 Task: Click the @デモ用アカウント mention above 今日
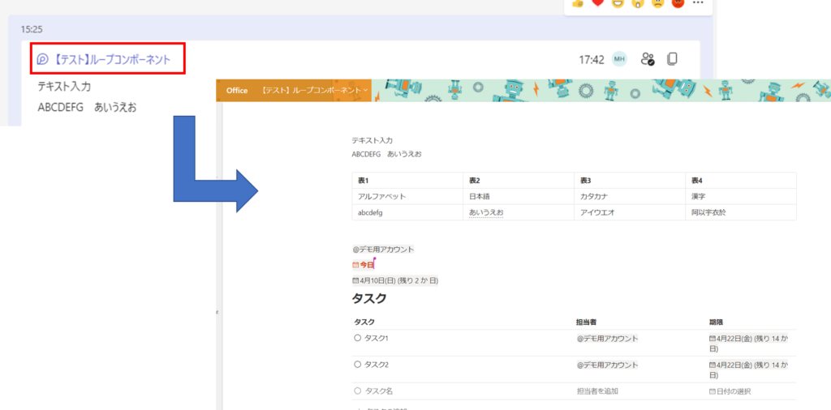point(383,250)
